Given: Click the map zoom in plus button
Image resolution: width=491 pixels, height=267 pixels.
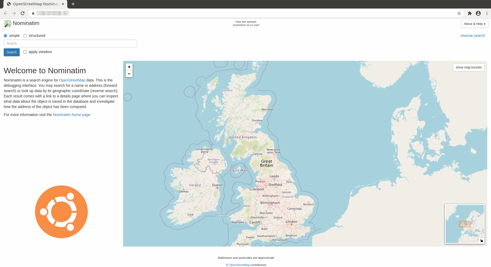Looking at the screenshot, I should tap(129, 67).
